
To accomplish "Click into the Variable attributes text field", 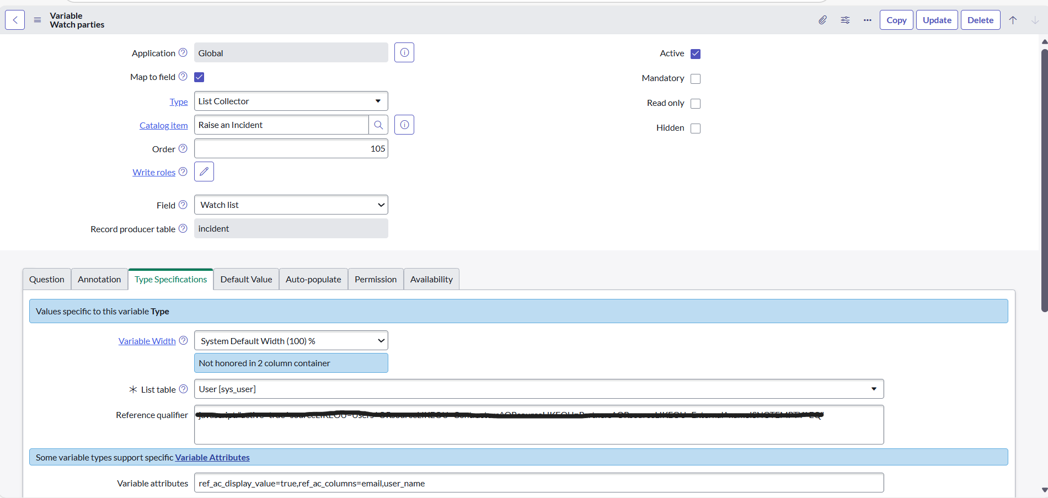I will (x=538, y=484).
